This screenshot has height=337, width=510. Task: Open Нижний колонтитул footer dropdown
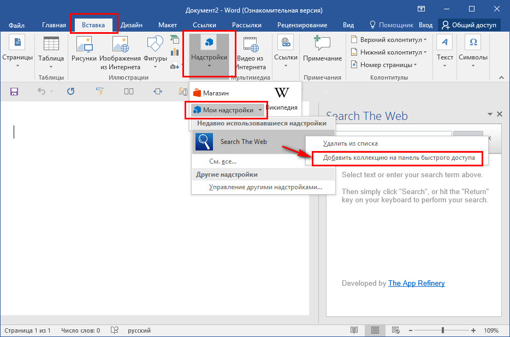tap(389, 52)
